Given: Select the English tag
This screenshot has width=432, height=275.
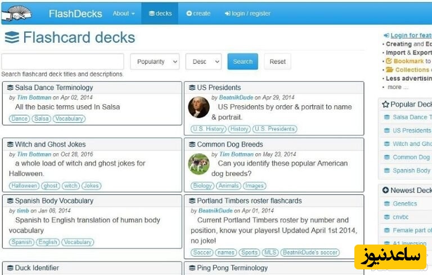Looking at the screenshot, I should pyautogui.click(x=48, y=242).
